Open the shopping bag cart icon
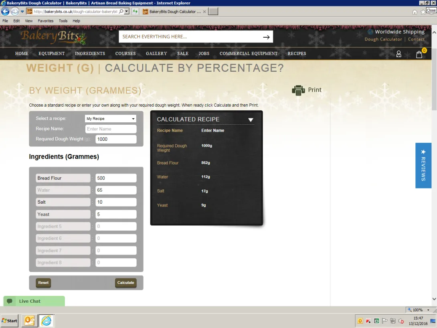Viewport: 437px width, 328px height. (x=419, y=54)
